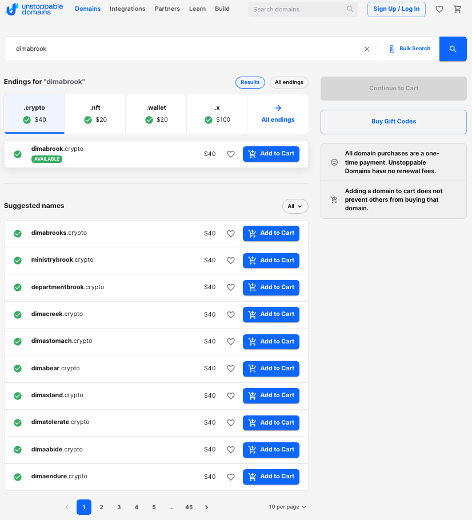Click the dimastomach.crypto domain name
The width and height of the screenshot is (472, 520).
point(62,341)
